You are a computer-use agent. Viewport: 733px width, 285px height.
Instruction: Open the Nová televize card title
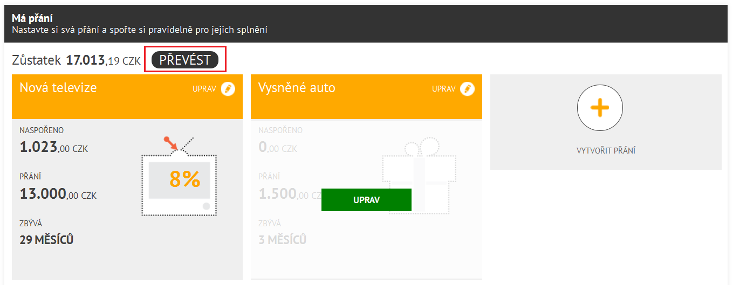click(58, 88)
